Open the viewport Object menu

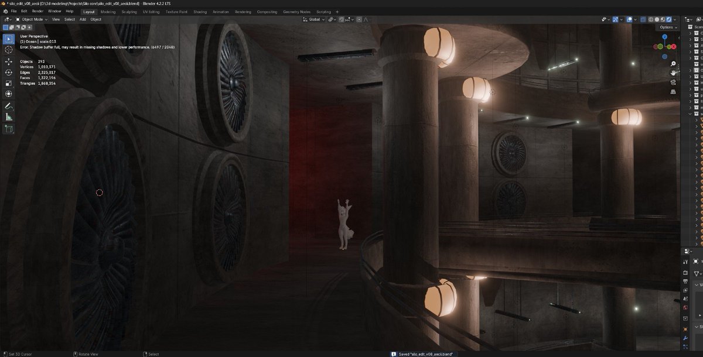coord(95,19)
